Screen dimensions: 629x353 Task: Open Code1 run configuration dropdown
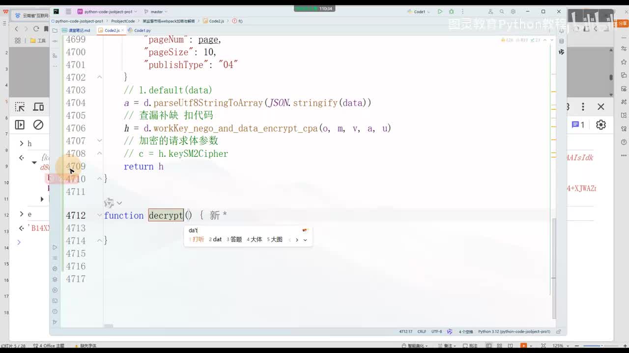(x=422, y=11)
